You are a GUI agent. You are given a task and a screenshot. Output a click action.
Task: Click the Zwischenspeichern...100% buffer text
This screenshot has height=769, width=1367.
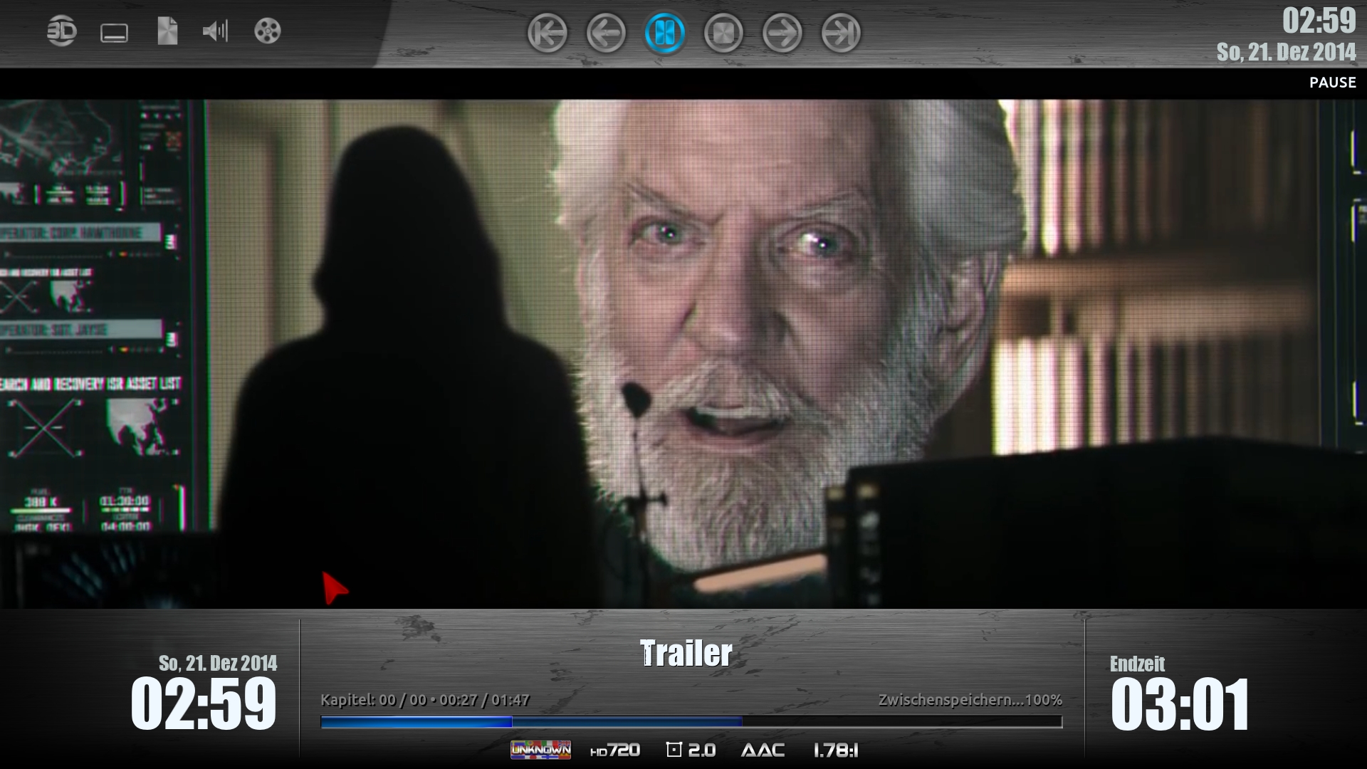click(x=970, y=700)
